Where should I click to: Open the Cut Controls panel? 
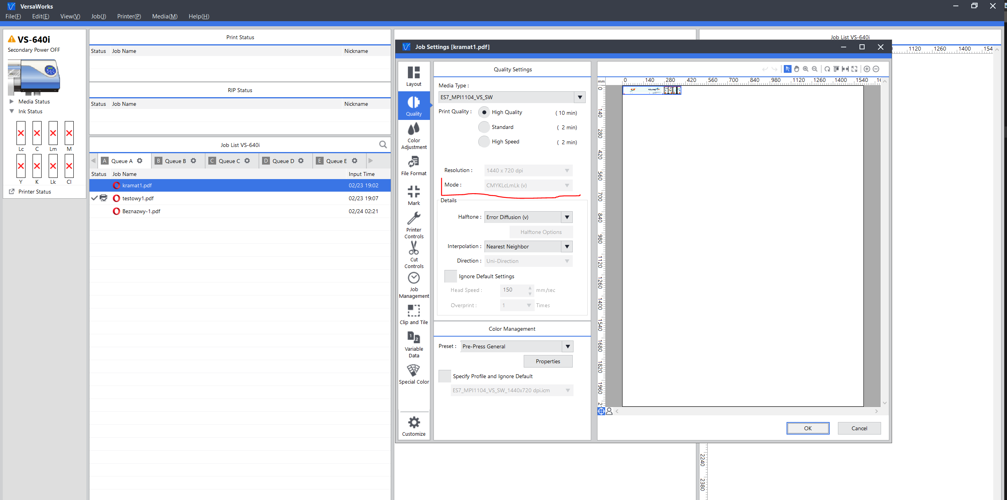(413, 255)
